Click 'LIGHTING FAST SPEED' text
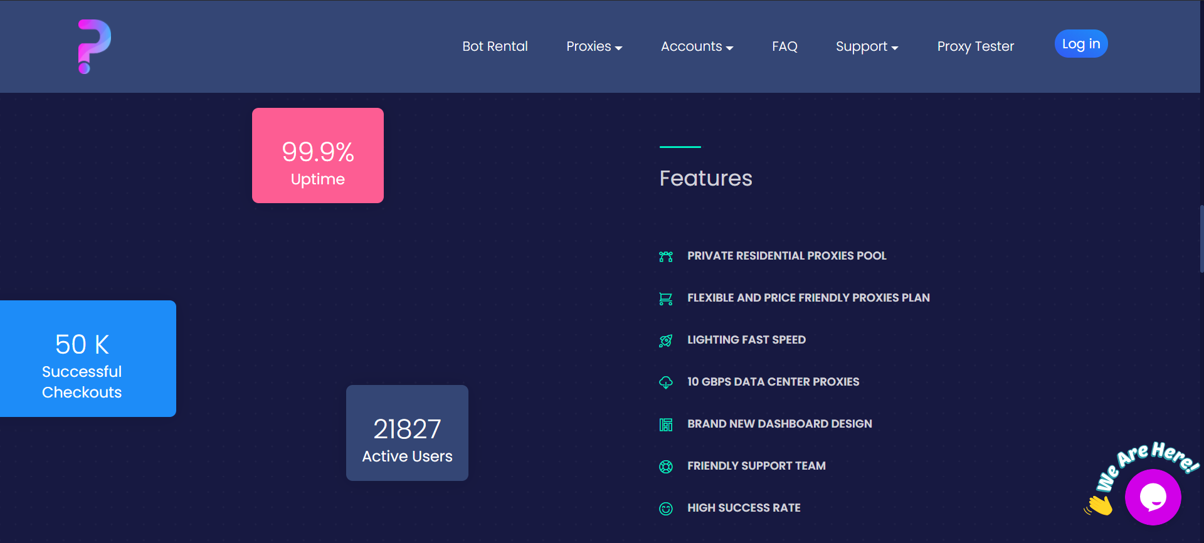Viewport: 1204px width, 543px height. click(746, 340)
